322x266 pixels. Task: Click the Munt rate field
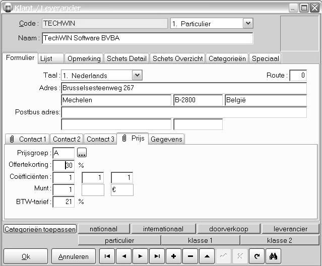click(x=63, y=189)
